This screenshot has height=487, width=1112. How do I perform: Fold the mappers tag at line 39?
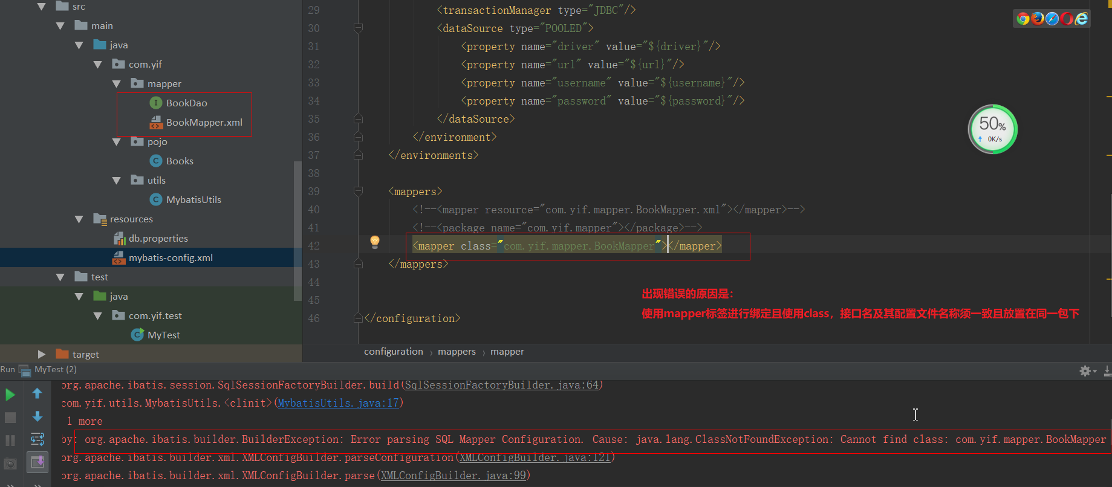click(358, 191)
